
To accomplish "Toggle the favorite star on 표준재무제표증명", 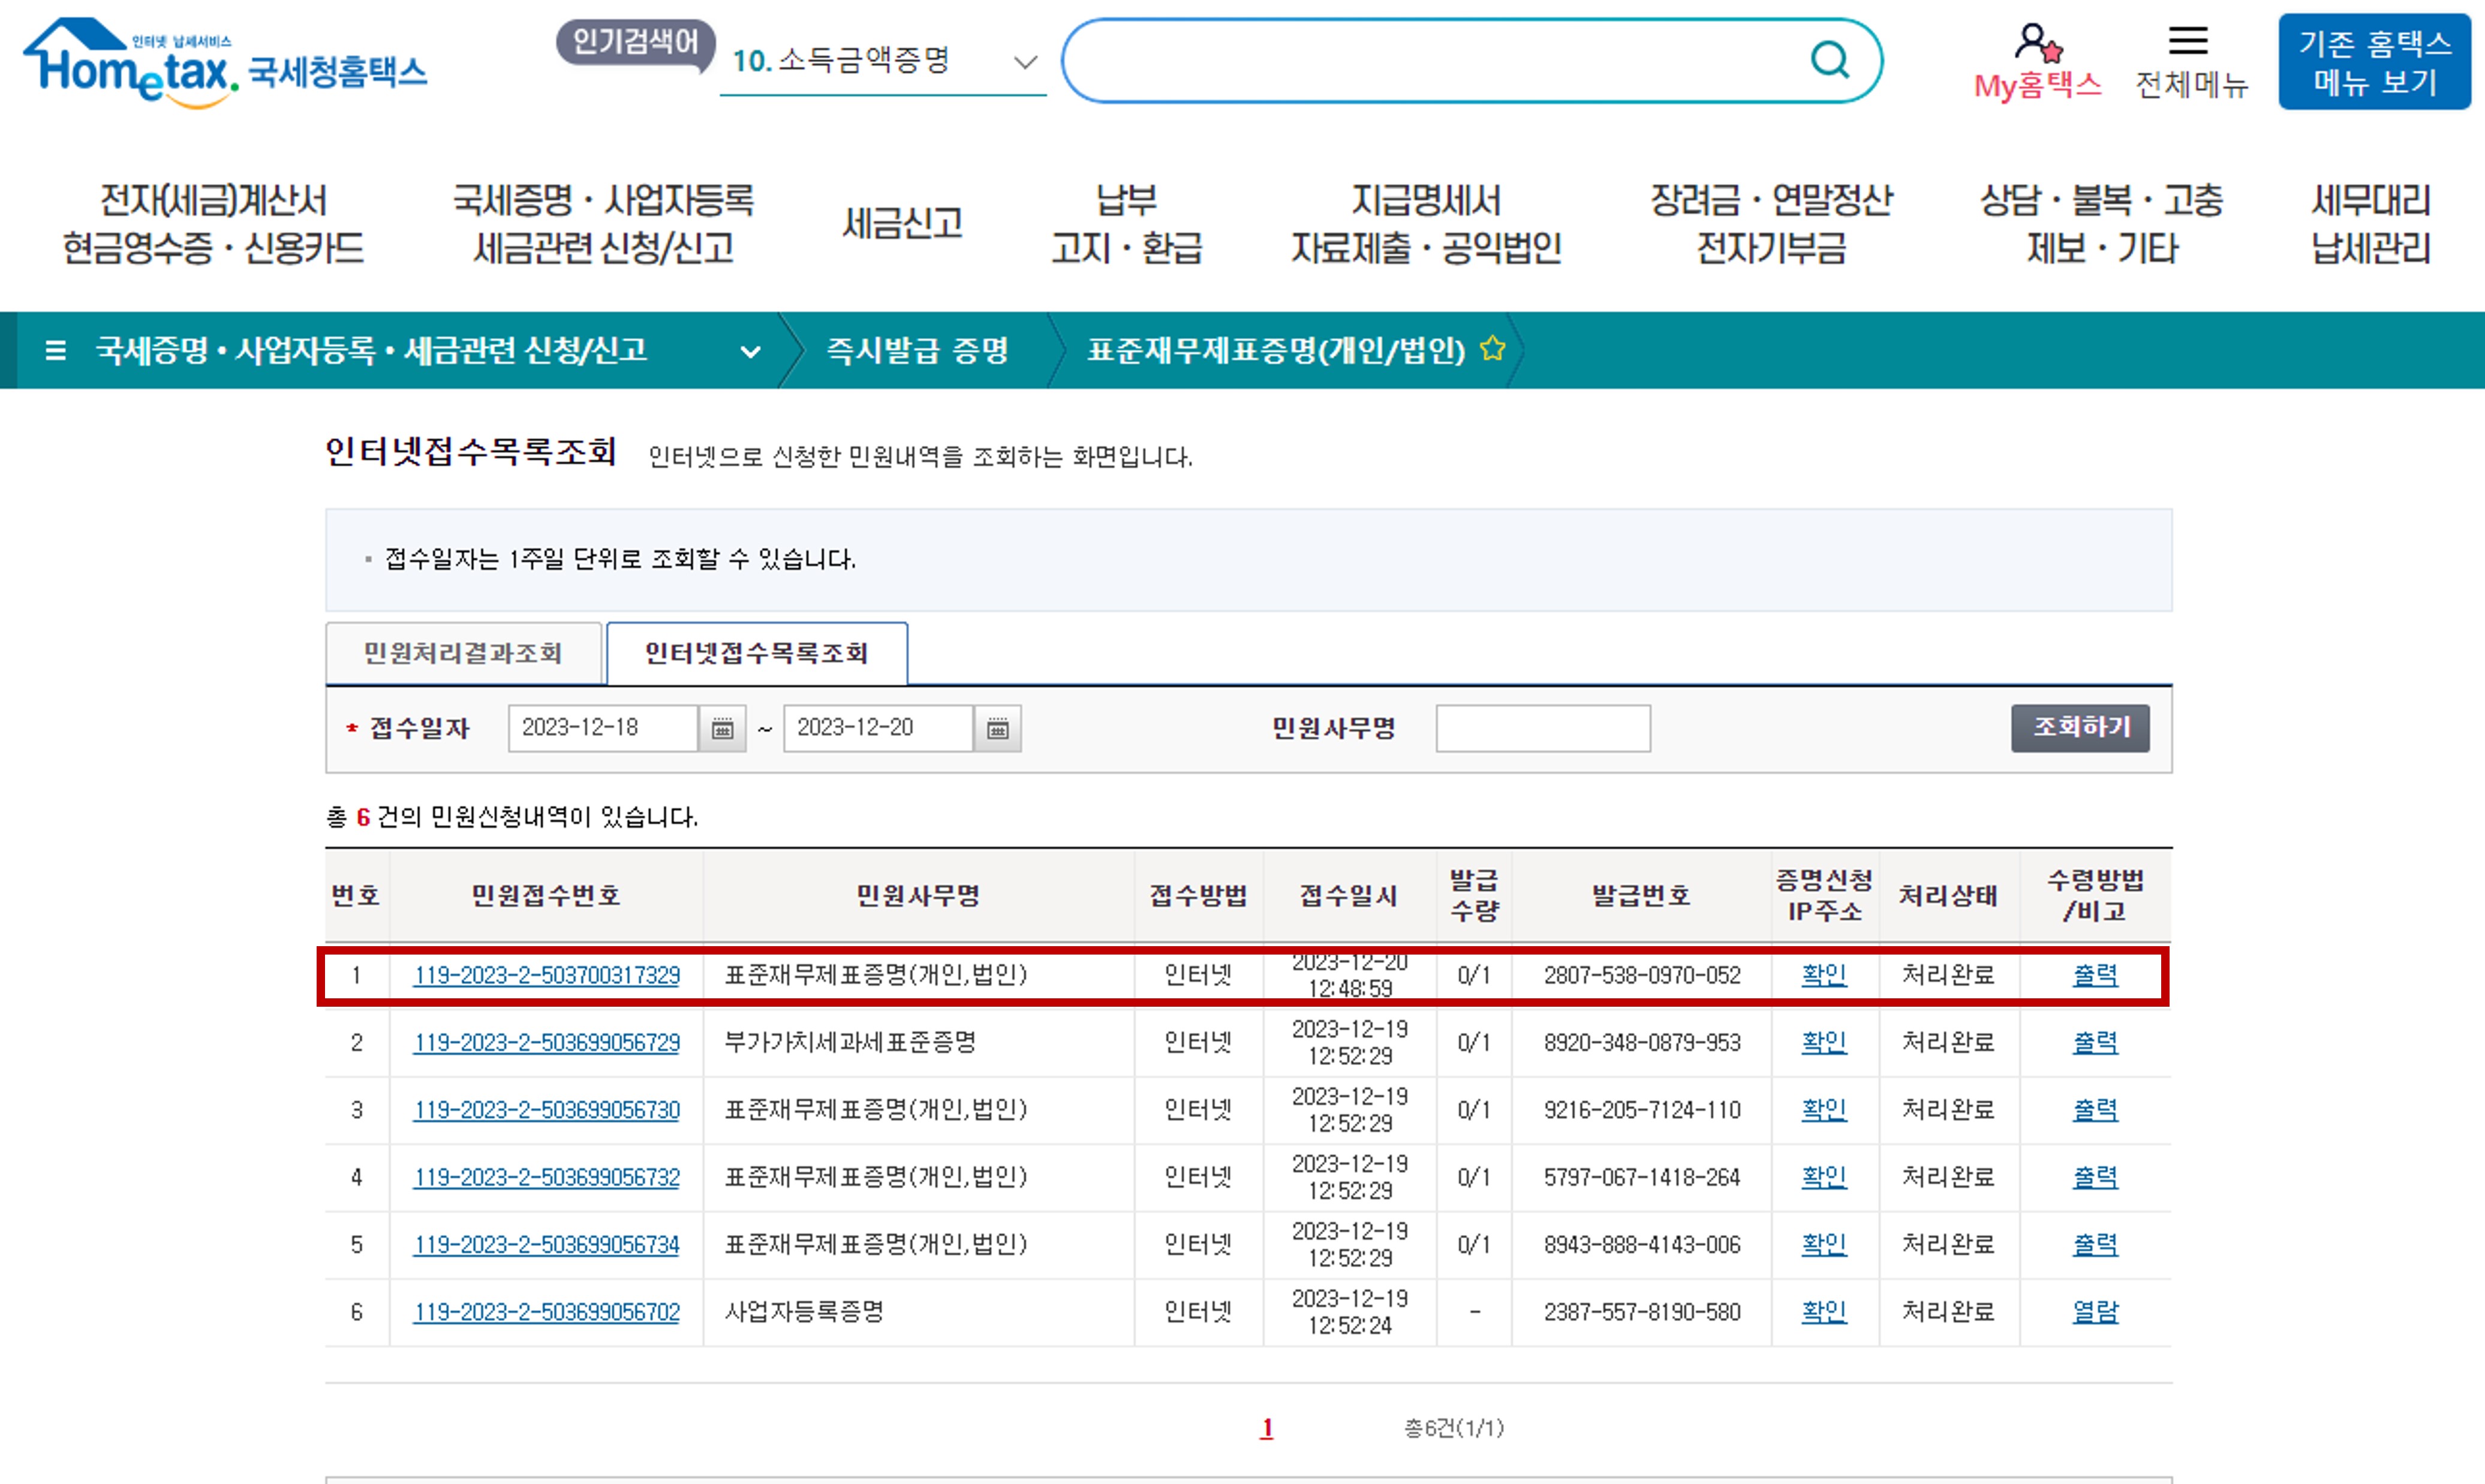I will coord(1492,349).
